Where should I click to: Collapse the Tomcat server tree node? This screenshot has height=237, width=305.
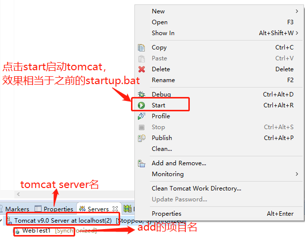pyautogui.click(x=1, y=221)
